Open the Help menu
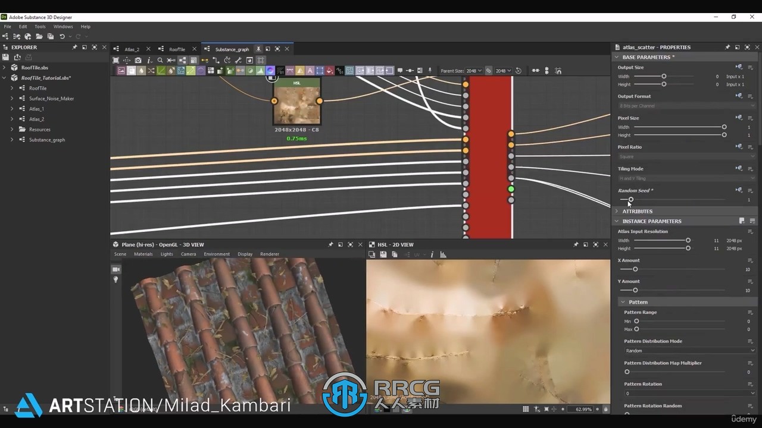Image resolution: width=762 pixels, height=428 pixels. [x=86, y=26]
